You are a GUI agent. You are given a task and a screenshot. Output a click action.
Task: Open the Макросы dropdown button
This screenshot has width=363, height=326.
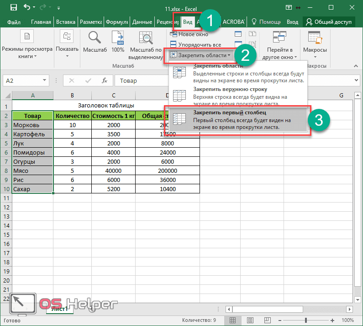pyautogui.click(x=315, y=44)
